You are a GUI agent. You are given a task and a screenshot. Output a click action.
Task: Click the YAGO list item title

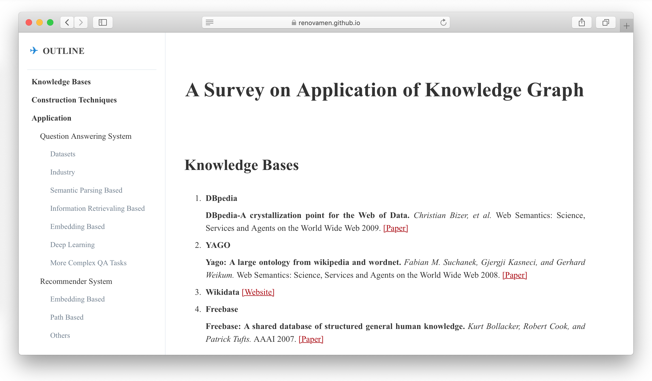tap(218, 245)
